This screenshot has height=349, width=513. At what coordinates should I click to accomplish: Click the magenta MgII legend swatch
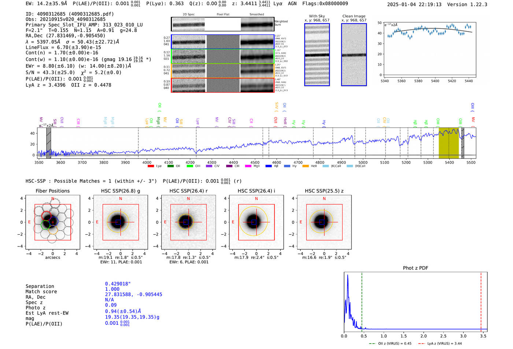click(x=248, y=166)
